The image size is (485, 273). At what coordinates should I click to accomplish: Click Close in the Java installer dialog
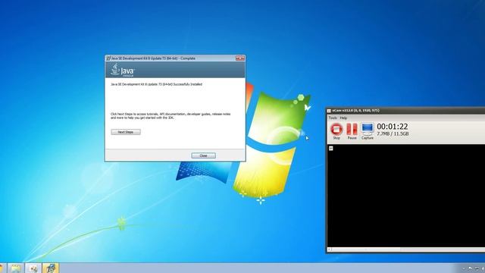tap(203, 155)
